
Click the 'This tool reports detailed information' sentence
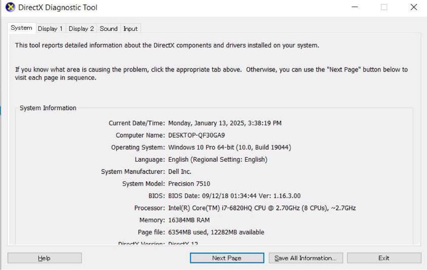[x=167, y=45]
